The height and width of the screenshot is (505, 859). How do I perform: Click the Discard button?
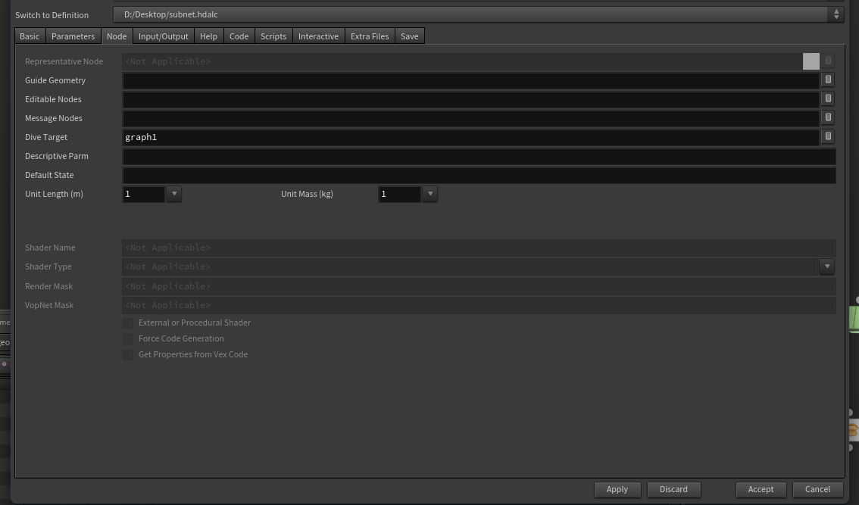coord(673,489)
